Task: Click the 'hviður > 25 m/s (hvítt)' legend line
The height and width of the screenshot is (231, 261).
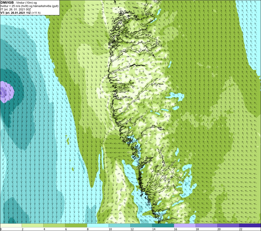Action: [15, 6]
